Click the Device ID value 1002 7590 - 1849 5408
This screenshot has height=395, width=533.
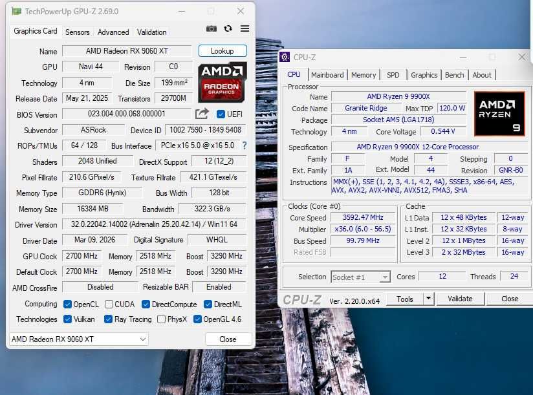[x=205, y=130]
